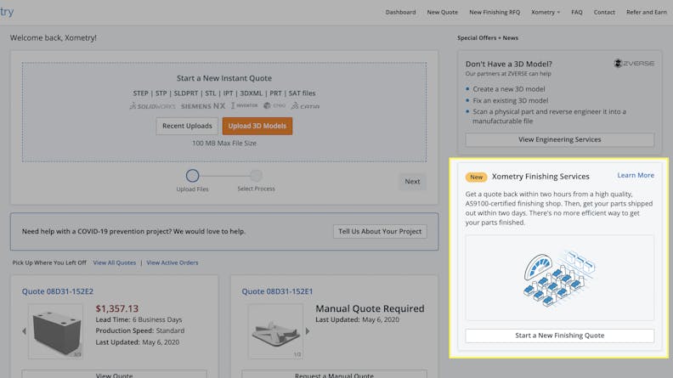Open New Finishing RFQ page
The width and height of the screenshot is (673, 378).
coord(495,12)
